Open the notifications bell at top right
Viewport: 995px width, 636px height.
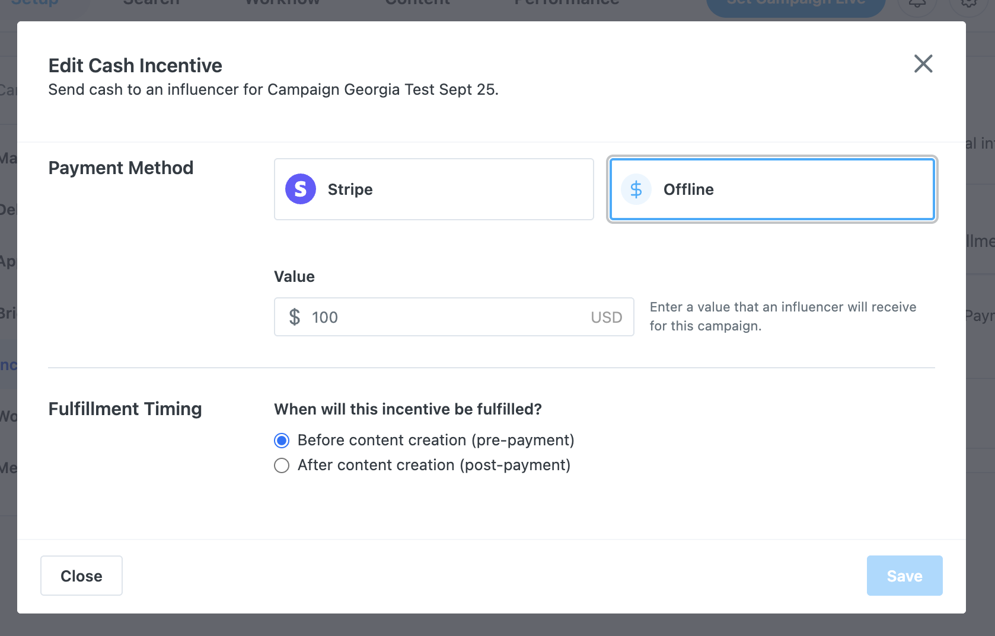tap(917, 4)
